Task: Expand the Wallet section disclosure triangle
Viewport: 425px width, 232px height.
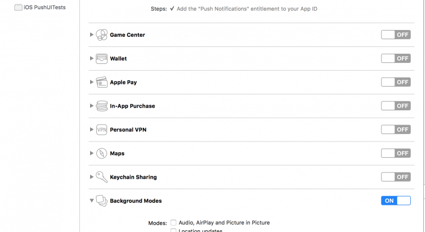Action: [92, 58]
